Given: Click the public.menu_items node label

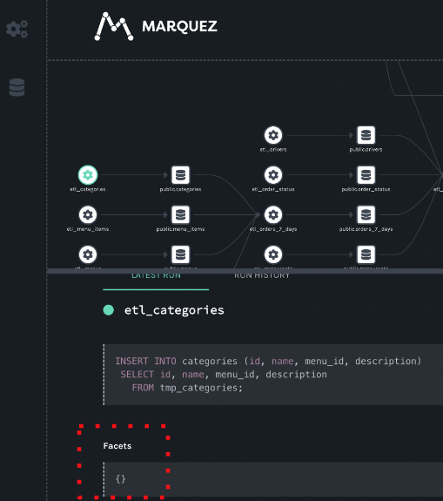Looking at the screenshot, I should (x=180, y=229).
